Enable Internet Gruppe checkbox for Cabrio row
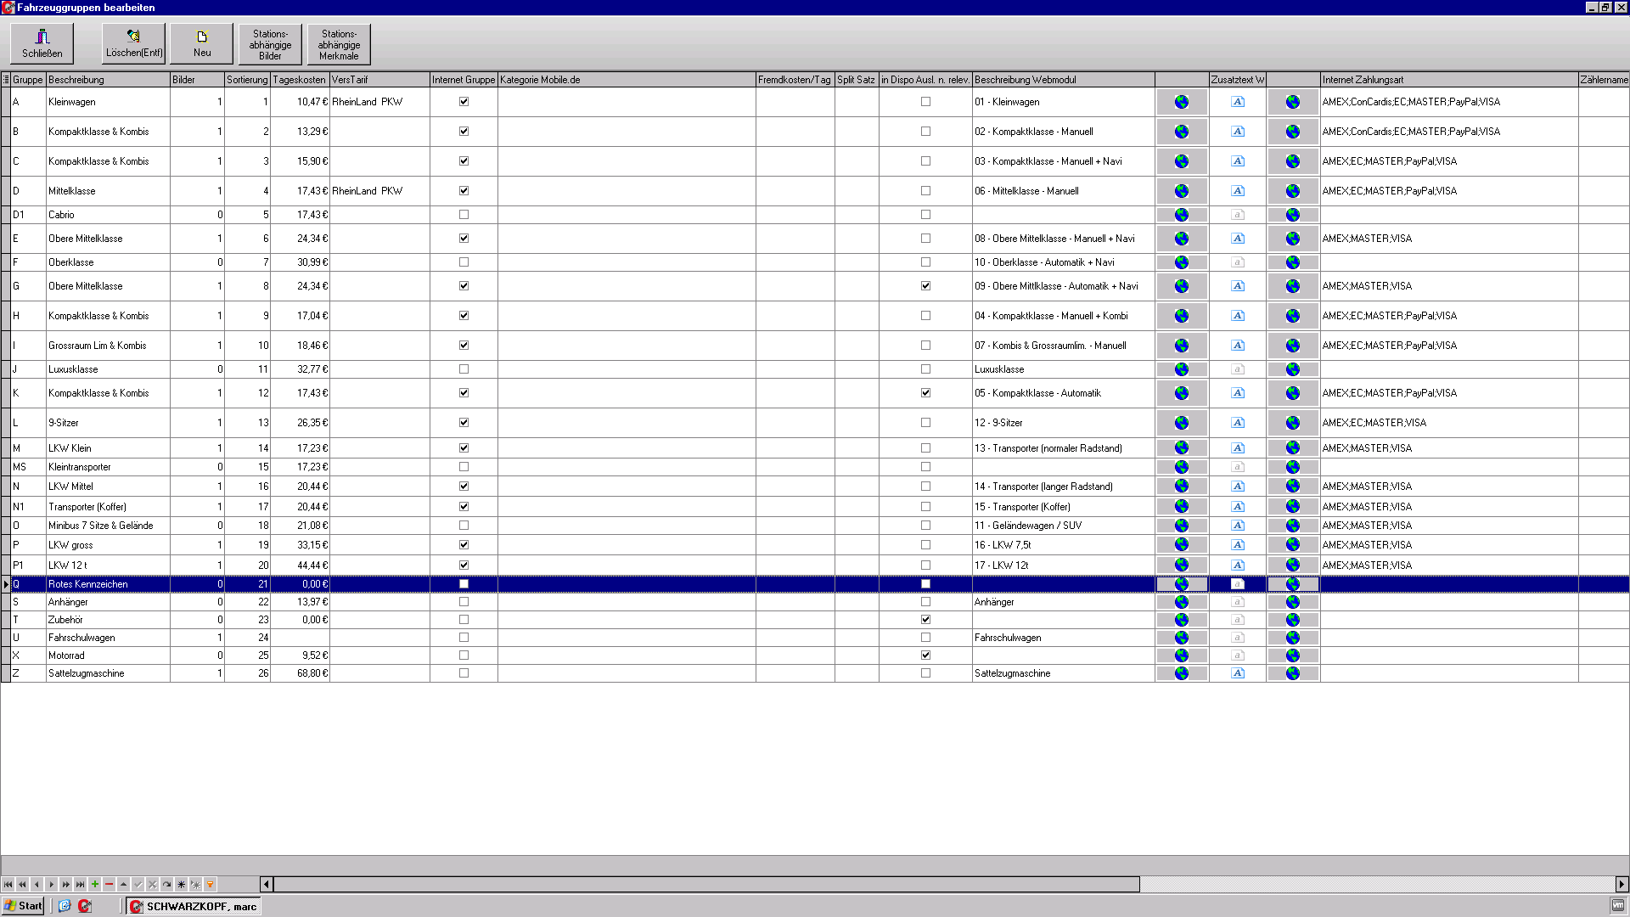1630x917 pixels. click(464, 215)
